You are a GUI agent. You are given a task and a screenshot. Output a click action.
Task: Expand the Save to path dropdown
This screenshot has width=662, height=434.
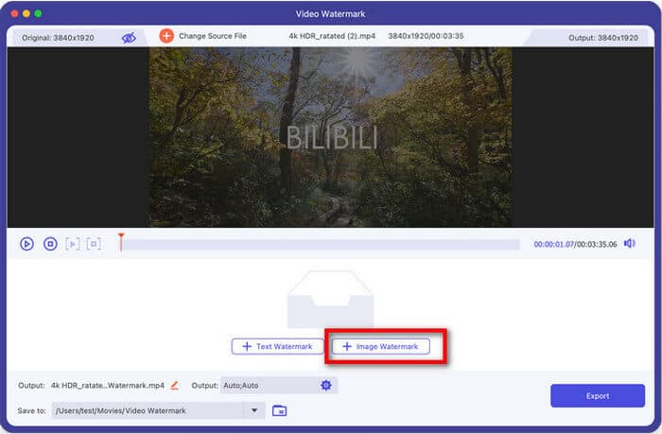tap(254, 410)
